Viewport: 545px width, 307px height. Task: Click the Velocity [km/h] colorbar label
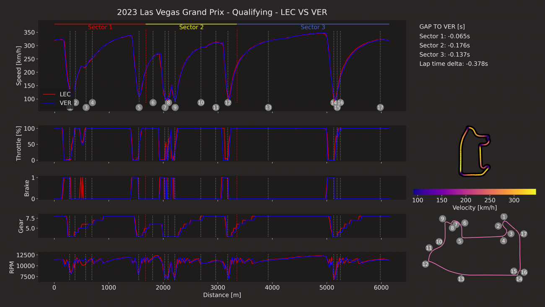(475, 208)
